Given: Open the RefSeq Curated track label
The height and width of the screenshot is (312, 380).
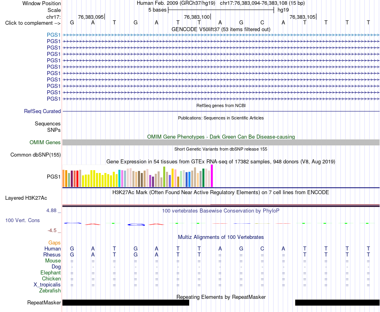Looking at the screenshot, I should [42, 111].
